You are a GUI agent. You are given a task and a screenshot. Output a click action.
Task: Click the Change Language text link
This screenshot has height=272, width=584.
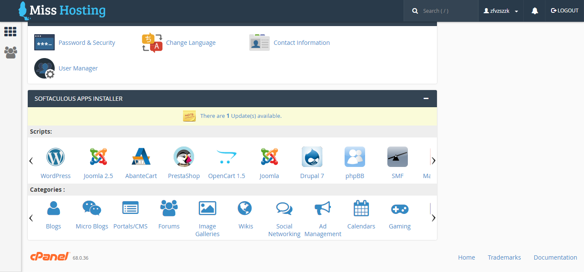point(191,43)
